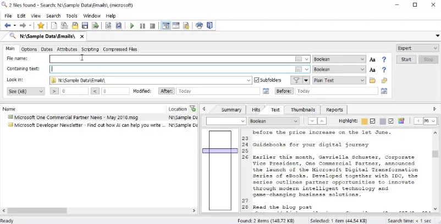
Task: Expand the Look in path dropdown
Action: click(249, 80)
